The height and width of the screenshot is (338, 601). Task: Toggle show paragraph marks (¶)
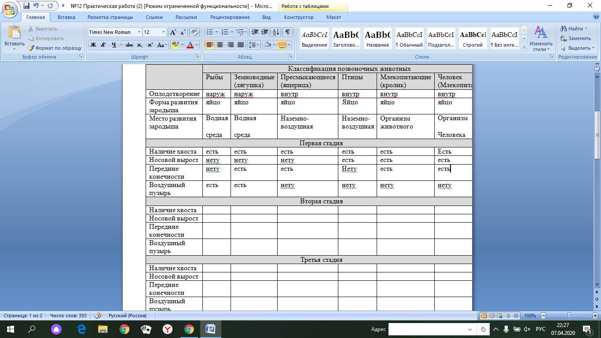click(x=287, y=32)
